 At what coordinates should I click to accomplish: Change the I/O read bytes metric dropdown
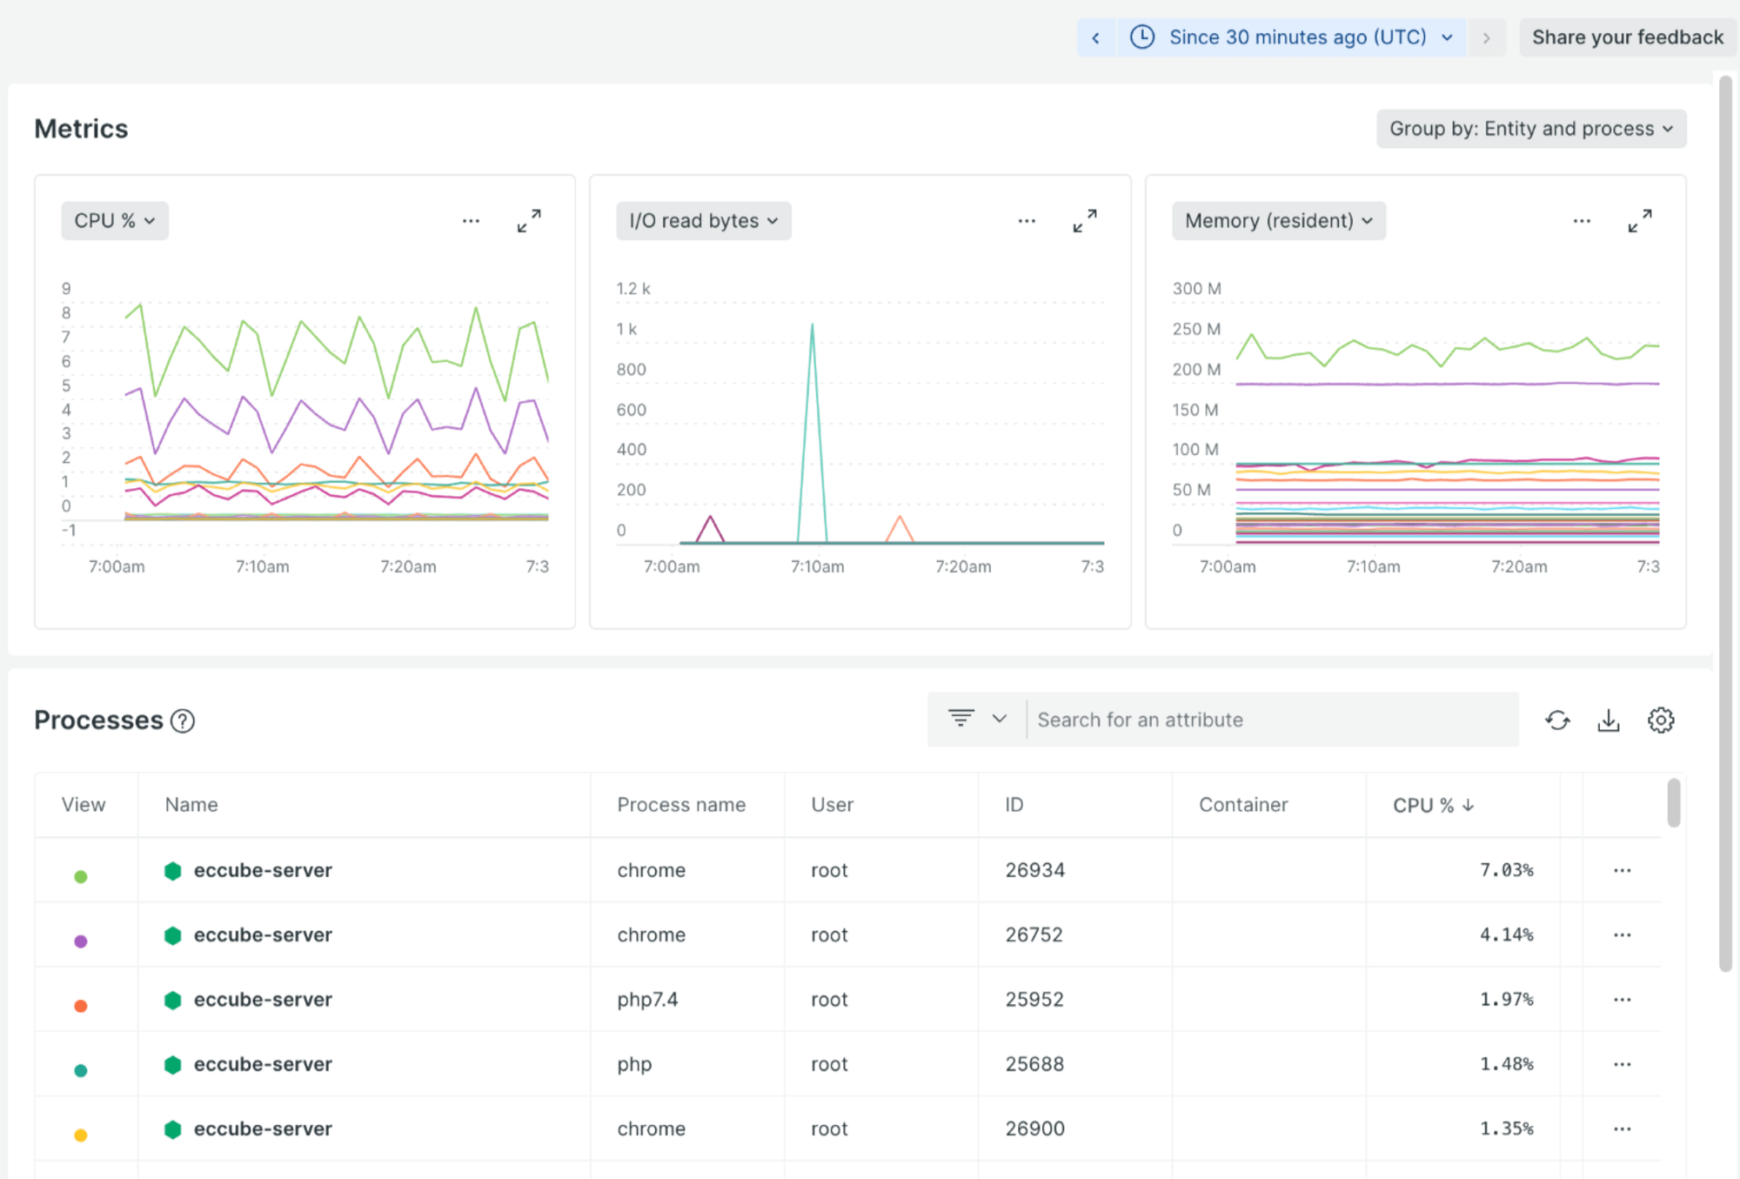coord(704,221)
